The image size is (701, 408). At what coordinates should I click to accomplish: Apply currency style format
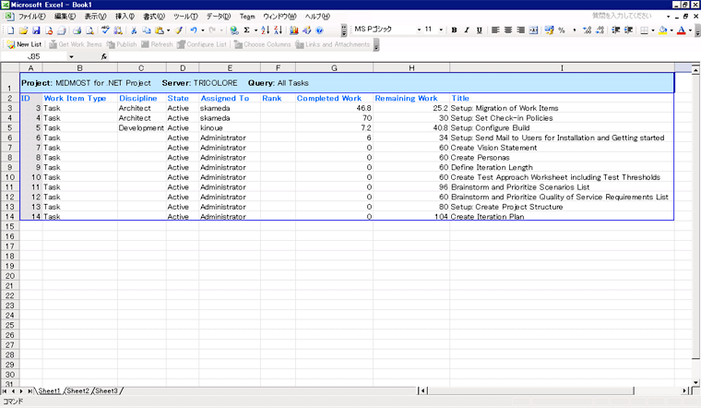pyautogui.click(x=549, y=30)
